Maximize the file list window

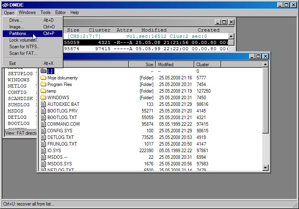259,56
